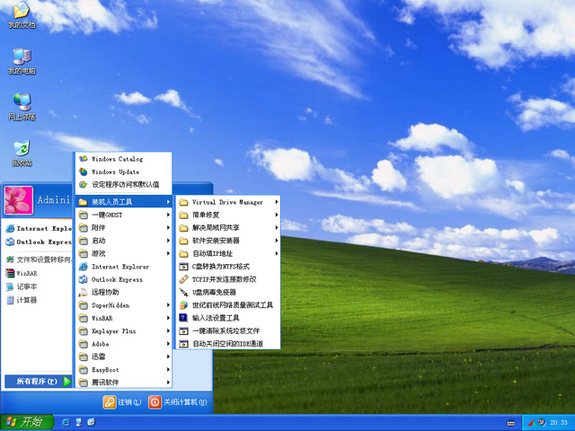The width and height of the screenshot is (575, 431).
Task: Expand the SuperHidden submenu arrow
Action: (x=168, y=305)
